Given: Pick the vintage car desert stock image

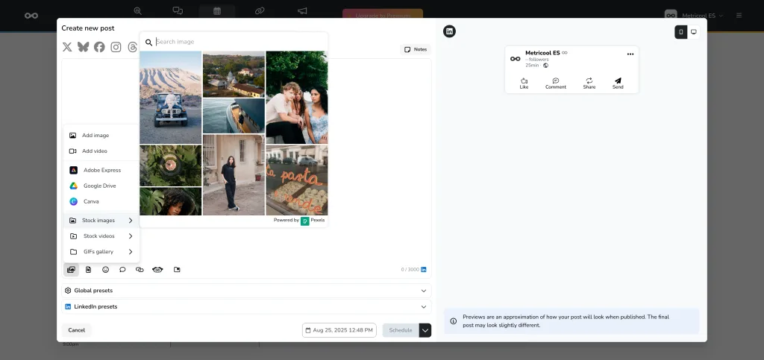Looking at the screenshot, I should click(170, 97).
